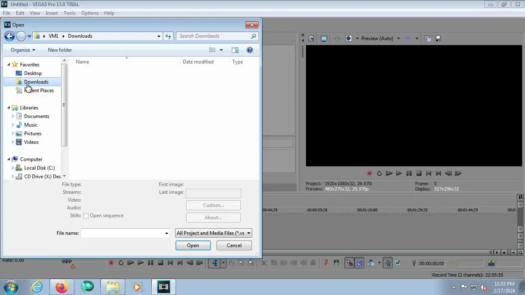Viewport: 525px width, 295px height.
Task: Toggle Auto Ripple mode
Action: pyautogui.click(x=371, y=263)
